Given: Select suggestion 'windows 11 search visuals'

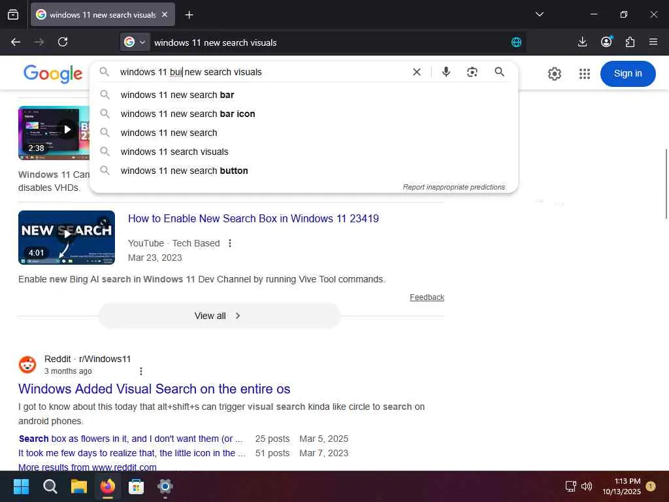Looking at the screenshot, I should 304,152.
